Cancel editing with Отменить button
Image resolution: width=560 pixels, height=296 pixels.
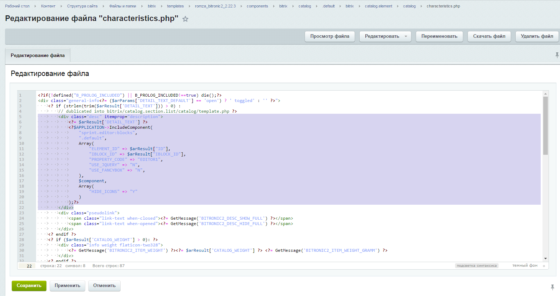[x=104, y=286]
